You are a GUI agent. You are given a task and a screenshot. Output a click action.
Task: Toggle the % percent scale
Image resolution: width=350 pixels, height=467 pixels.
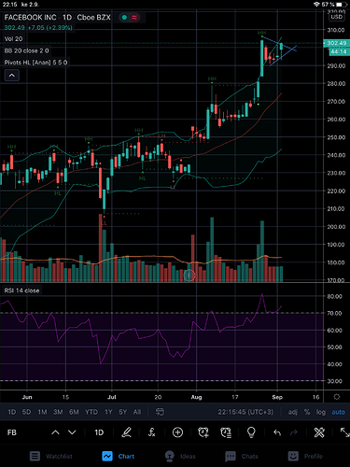(307, 412)
